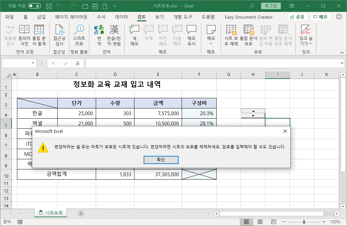Click the zoom out minus button
The height and width of the screenshot is (226, 347).
pos(284,222)
